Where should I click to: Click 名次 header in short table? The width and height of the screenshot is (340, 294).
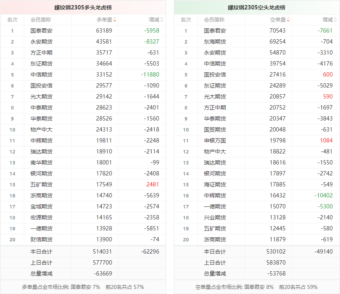tap(186, 20)
